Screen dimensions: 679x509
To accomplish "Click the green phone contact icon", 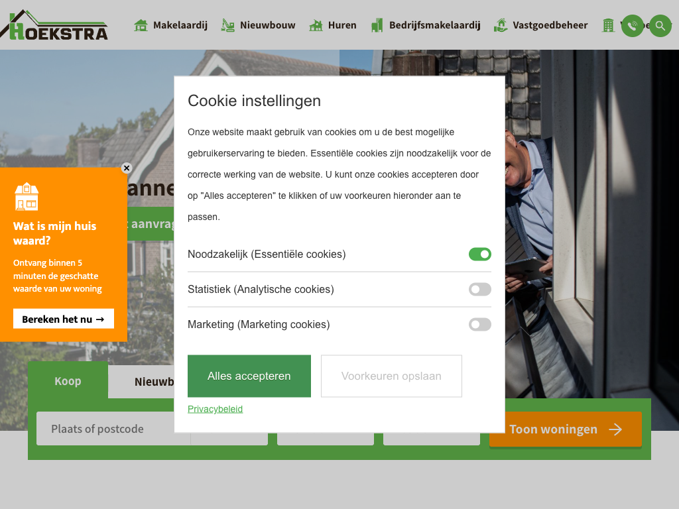I will click(633, 26).
